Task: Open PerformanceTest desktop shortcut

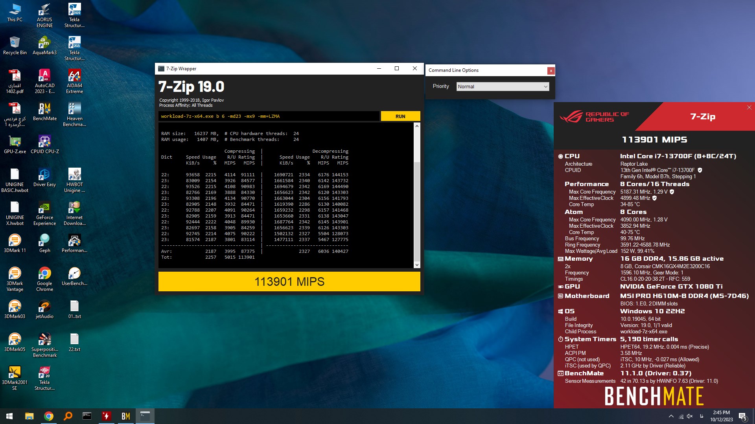Action: (74, 243)
